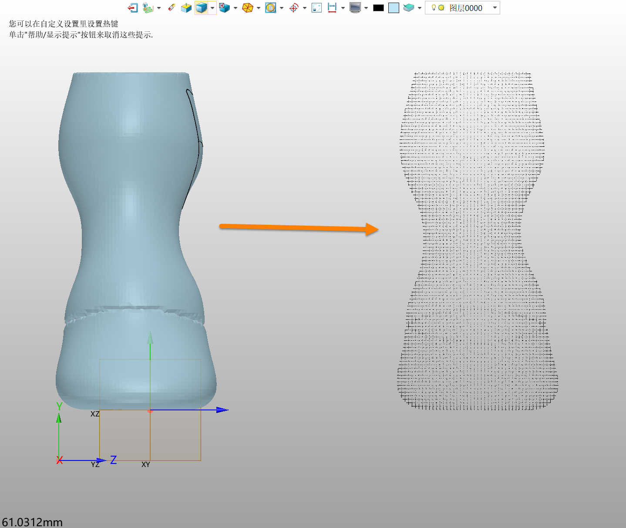Click the hint text about customizing hotkeys
This screenshot has width=626, height=528.
coord(64,24)
